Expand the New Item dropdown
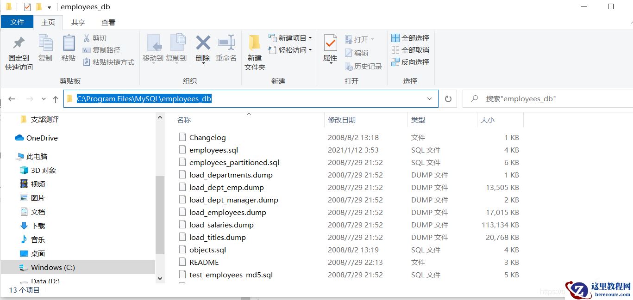The width and height of the screenshot is (633, 300). (310, 38)
